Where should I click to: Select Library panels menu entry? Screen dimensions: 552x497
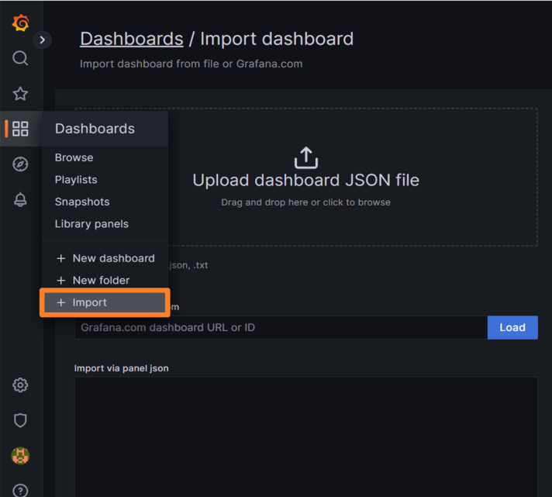pos(91,224)
